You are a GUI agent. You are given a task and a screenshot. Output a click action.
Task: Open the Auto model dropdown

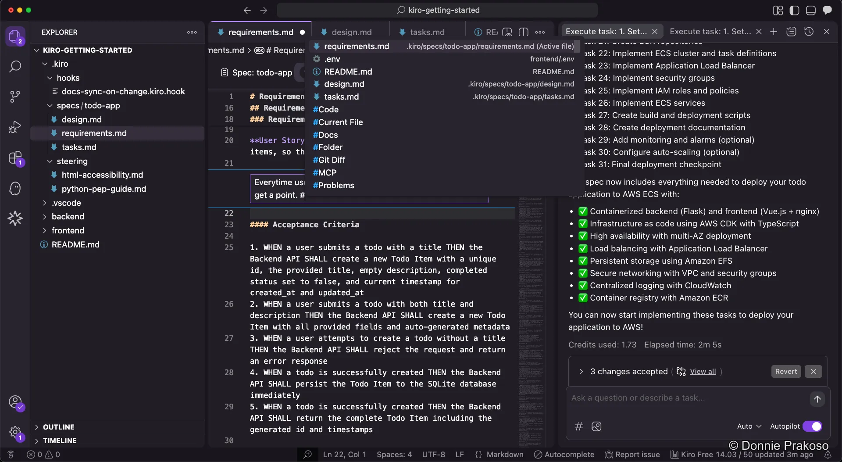click(749, 426)
